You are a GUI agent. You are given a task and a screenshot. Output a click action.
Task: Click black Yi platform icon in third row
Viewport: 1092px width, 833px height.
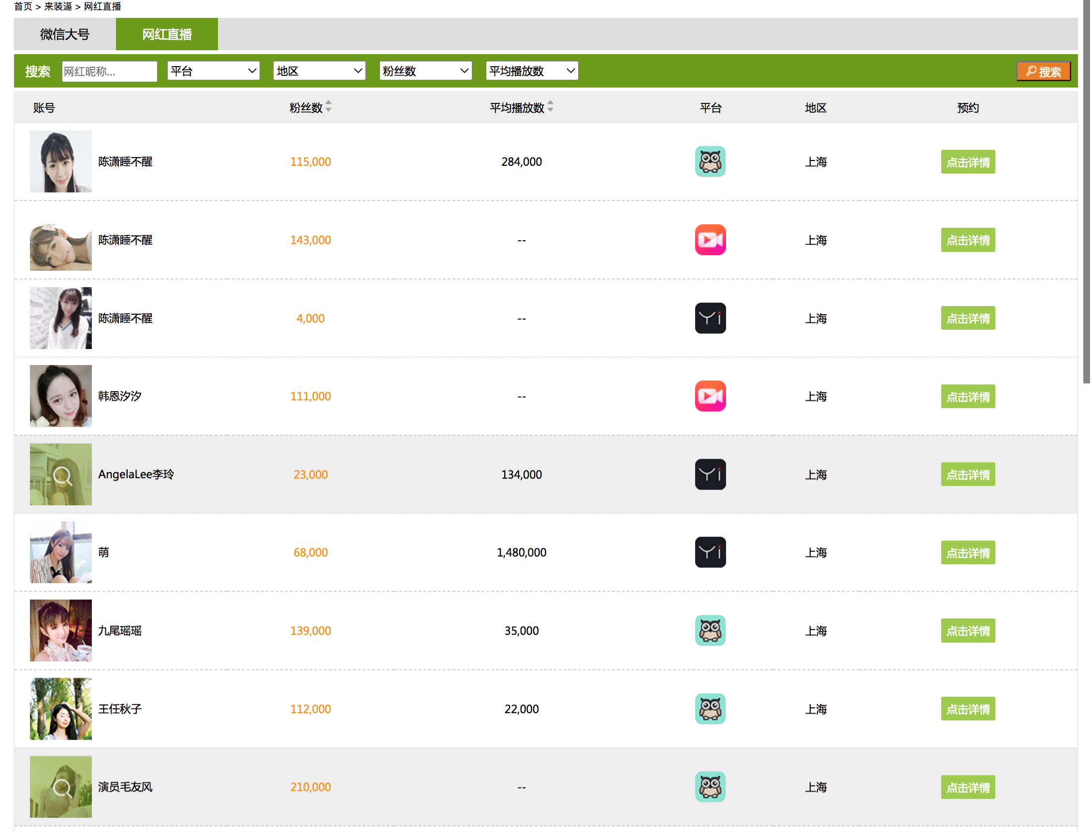point(710,318)
